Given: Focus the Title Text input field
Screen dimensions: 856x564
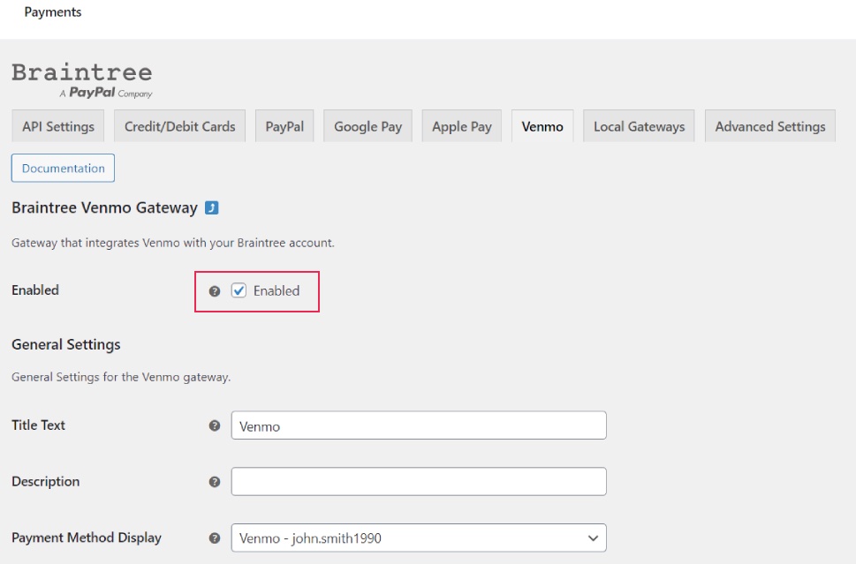Looking at the screenshot, I should pyautogui.click(x=419, y=425).
